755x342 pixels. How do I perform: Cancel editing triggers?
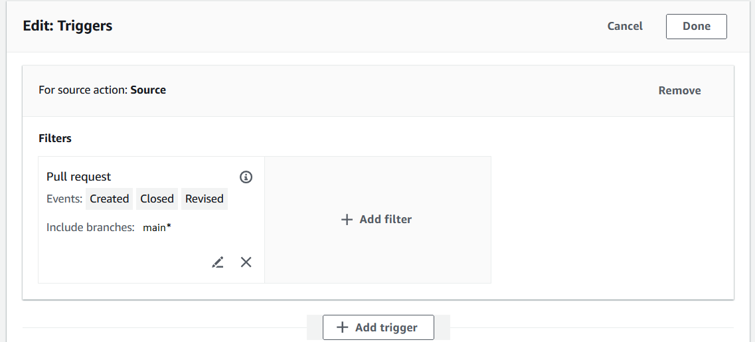(x=625, y=26)
